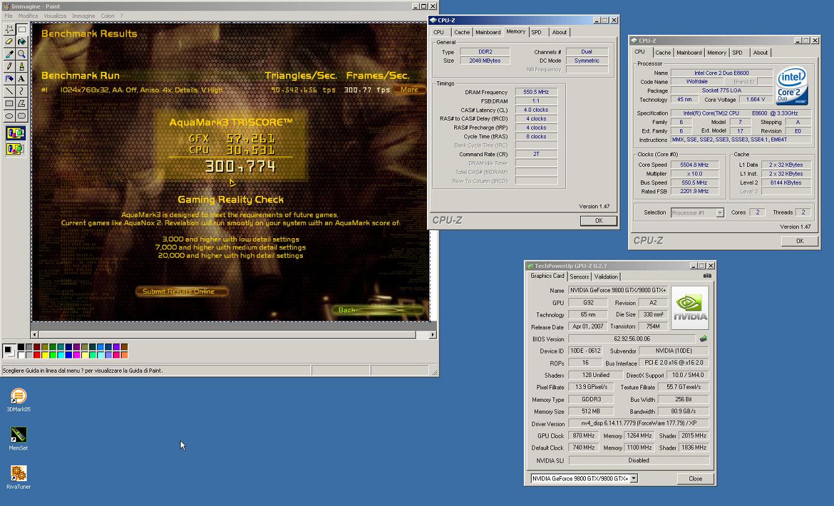Switch to SPD tab in memory CPU-Z window
Image resolution: width=834 pixels, height=506 pixels.
(536, 32)
